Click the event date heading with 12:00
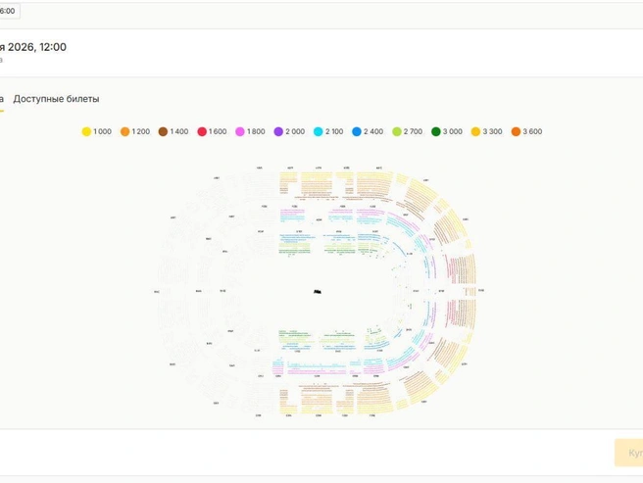The width and height of the screenshot is (643, 483). coord(33,47)
